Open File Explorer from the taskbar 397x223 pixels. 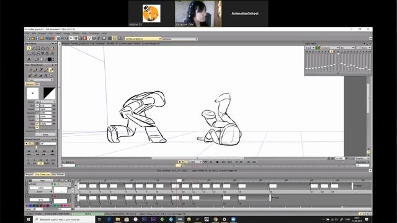click(x=118, y=219)
